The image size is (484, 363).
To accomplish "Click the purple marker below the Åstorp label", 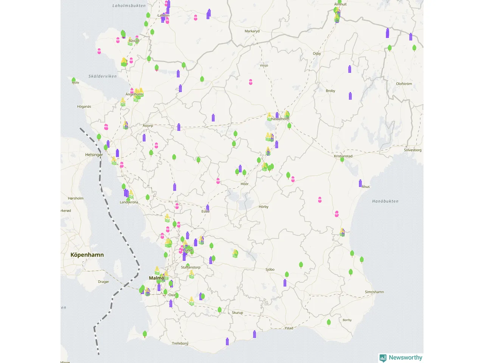I will (144, 138).
